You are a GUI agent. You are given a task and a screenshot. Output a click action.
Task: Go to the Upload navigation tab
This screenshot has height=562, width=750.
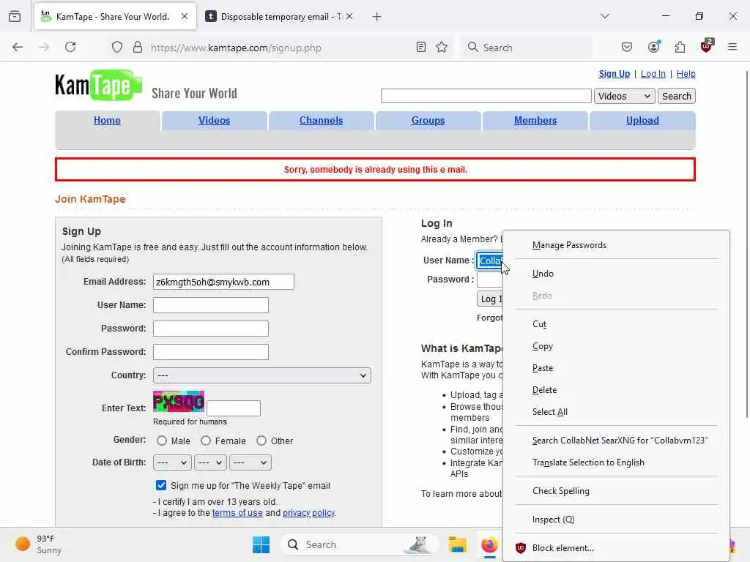click(x=642, y=121)
